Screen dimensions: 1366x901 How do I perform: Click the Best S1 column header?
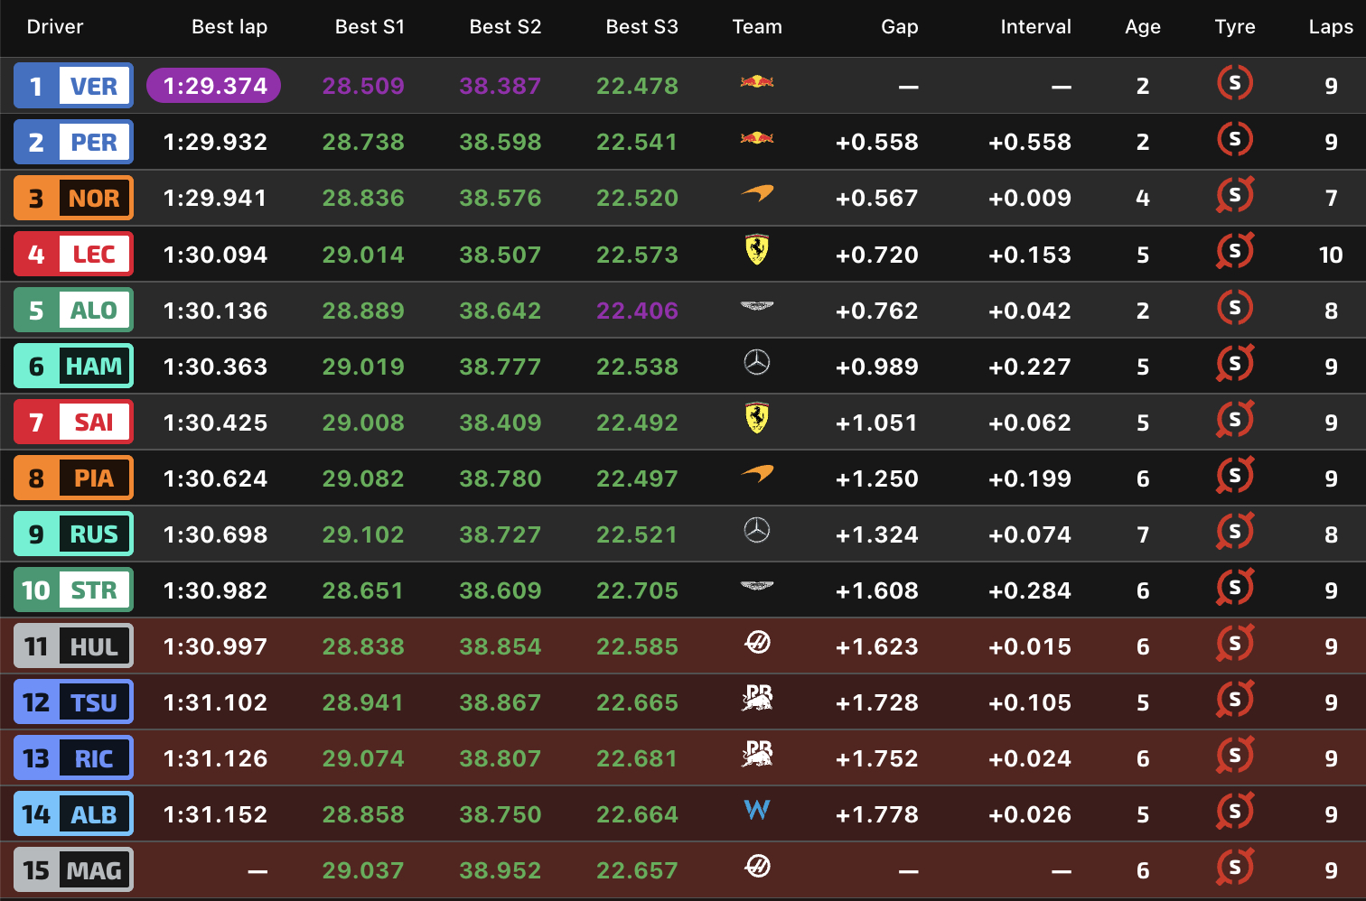tap(370, 27)
